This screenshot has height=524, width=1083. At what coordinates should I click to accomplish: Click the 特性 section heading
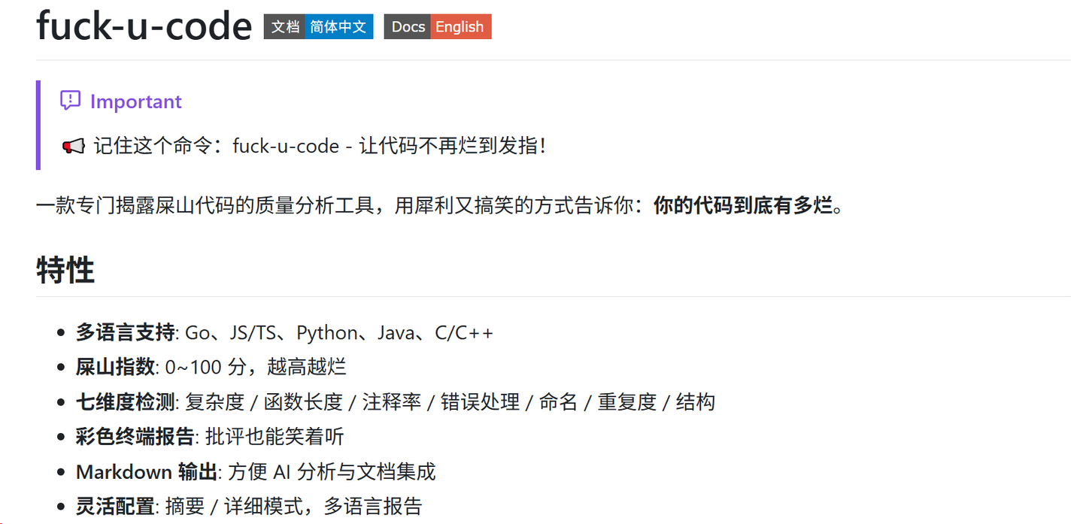coord(65,270)
